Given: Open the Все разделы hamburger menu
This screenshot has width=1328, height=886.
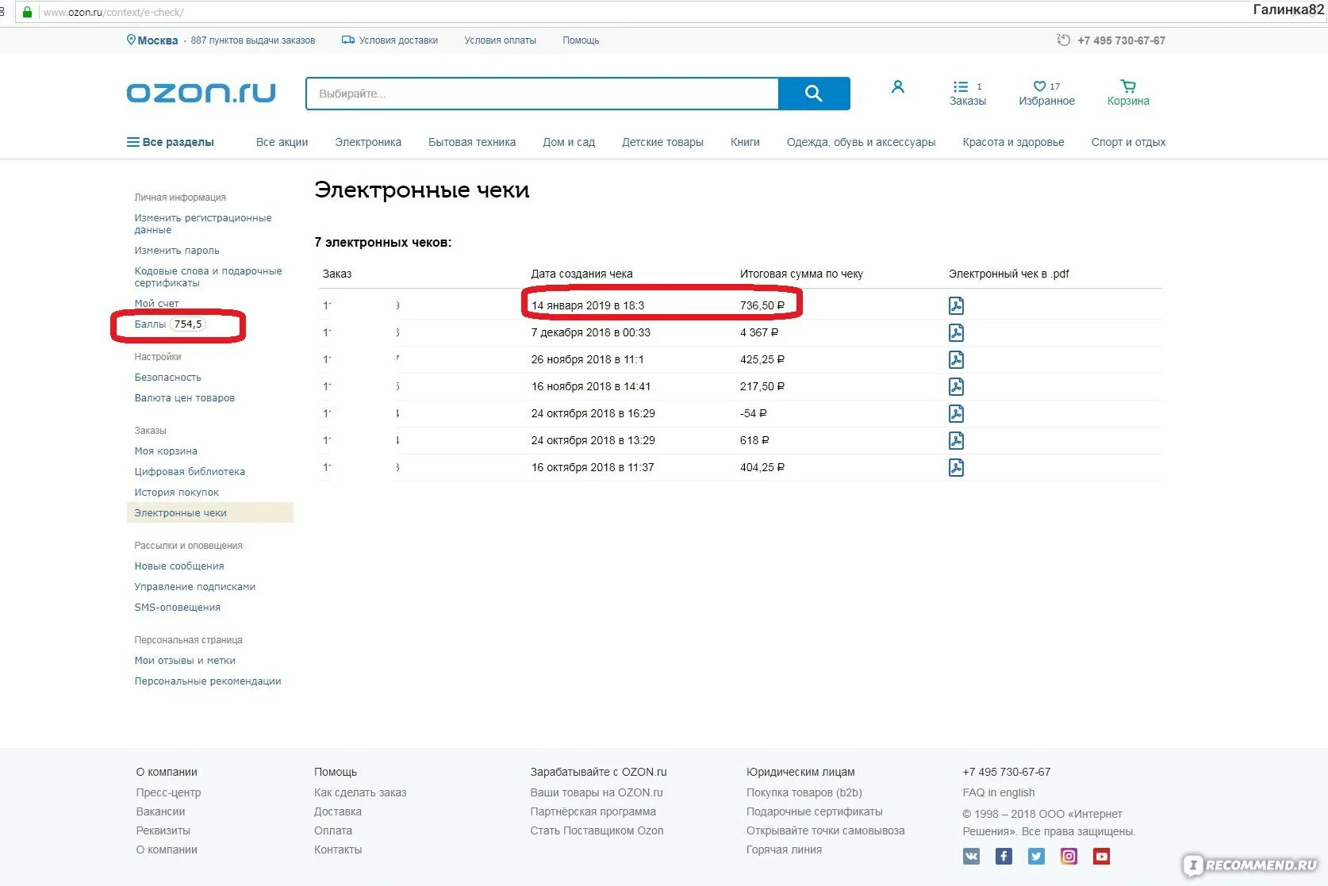Looking at the screenshot, I should click(x=171, y=142).
